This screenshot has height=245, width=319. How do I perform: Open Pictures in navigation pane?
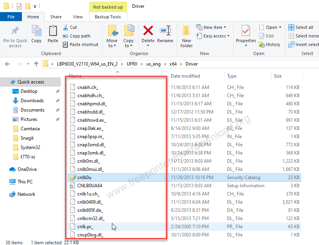click(x=29, y=119)
